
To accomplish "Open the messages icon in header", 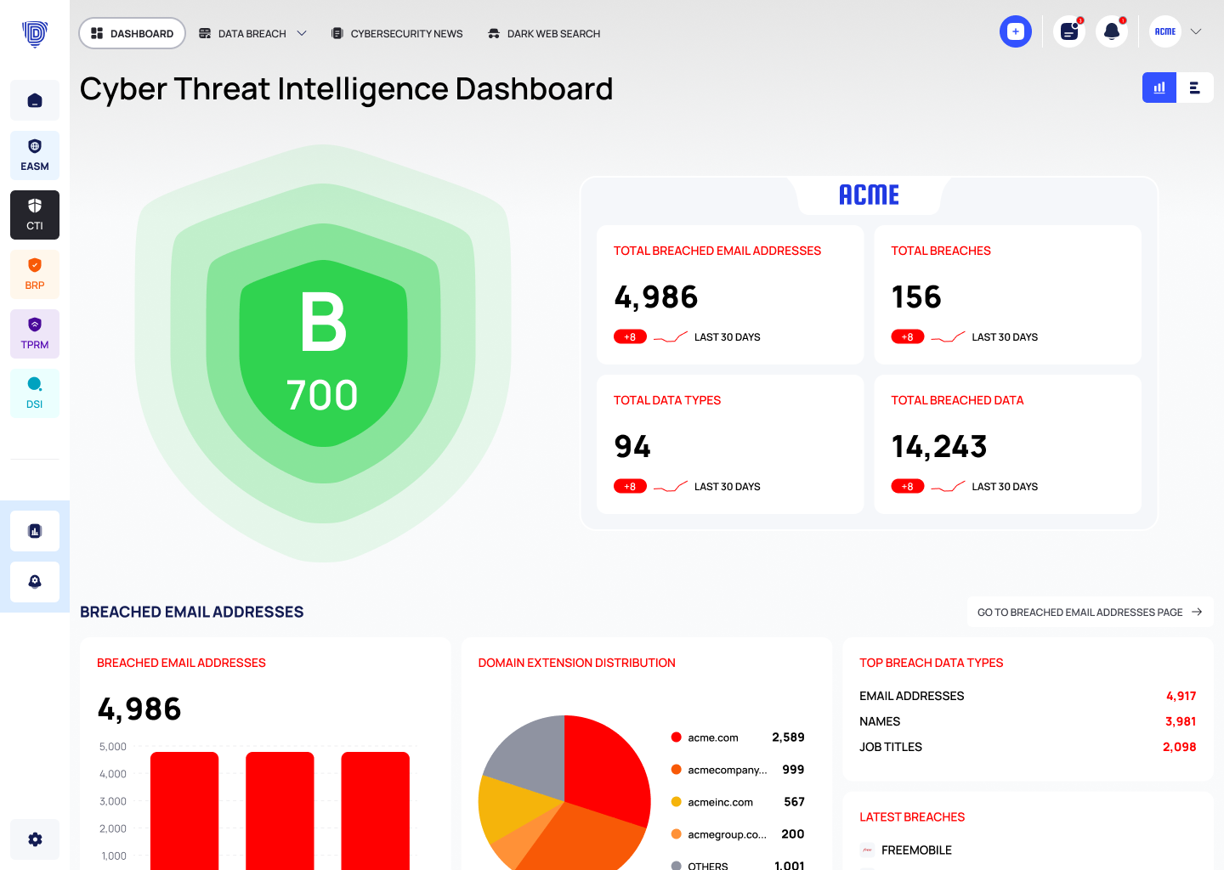I will (x=1069, y=31).
